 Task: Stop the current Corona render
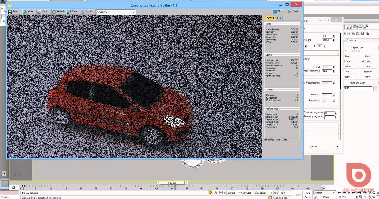(278, 11)
